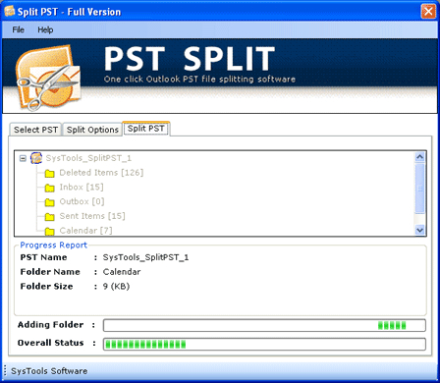This screenshot has width=440, height=383.
Task: Select the SysTools_SplitPST_1 root tree item
Action: pos(88,158)
